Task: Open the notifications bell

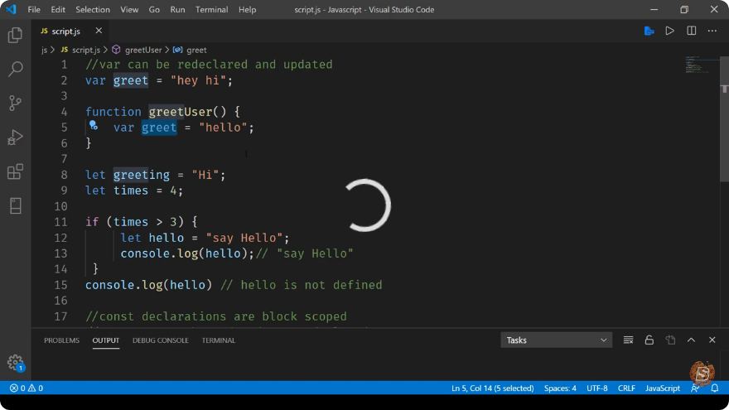Action: coord(715,388)
